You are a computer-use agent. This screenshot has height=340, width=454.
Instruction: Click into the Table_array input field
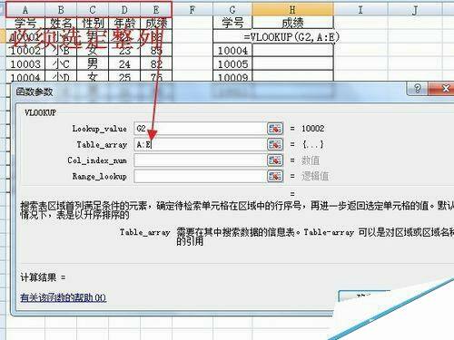(200, 144)
